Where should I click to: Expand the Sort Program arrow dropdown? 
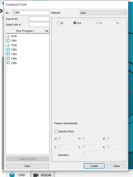coord(47,31)
